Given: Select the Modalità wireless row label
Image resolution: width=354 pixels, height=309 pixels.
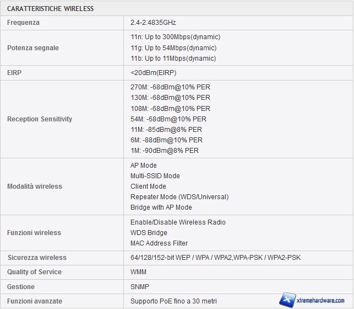Looking at the screenshot, I should (35, 187).
